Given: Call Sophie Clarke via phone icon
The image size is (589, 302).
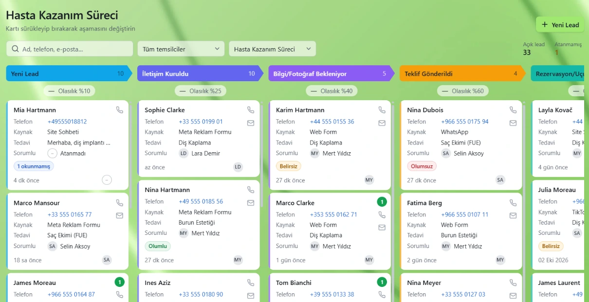Looking at the screenshot, I should 251,110.
